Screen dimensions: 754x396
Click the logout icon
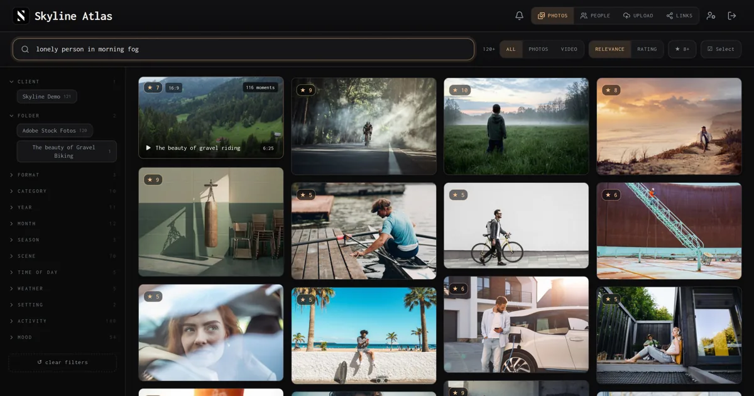pyautogui.click(x=732, y=16)
